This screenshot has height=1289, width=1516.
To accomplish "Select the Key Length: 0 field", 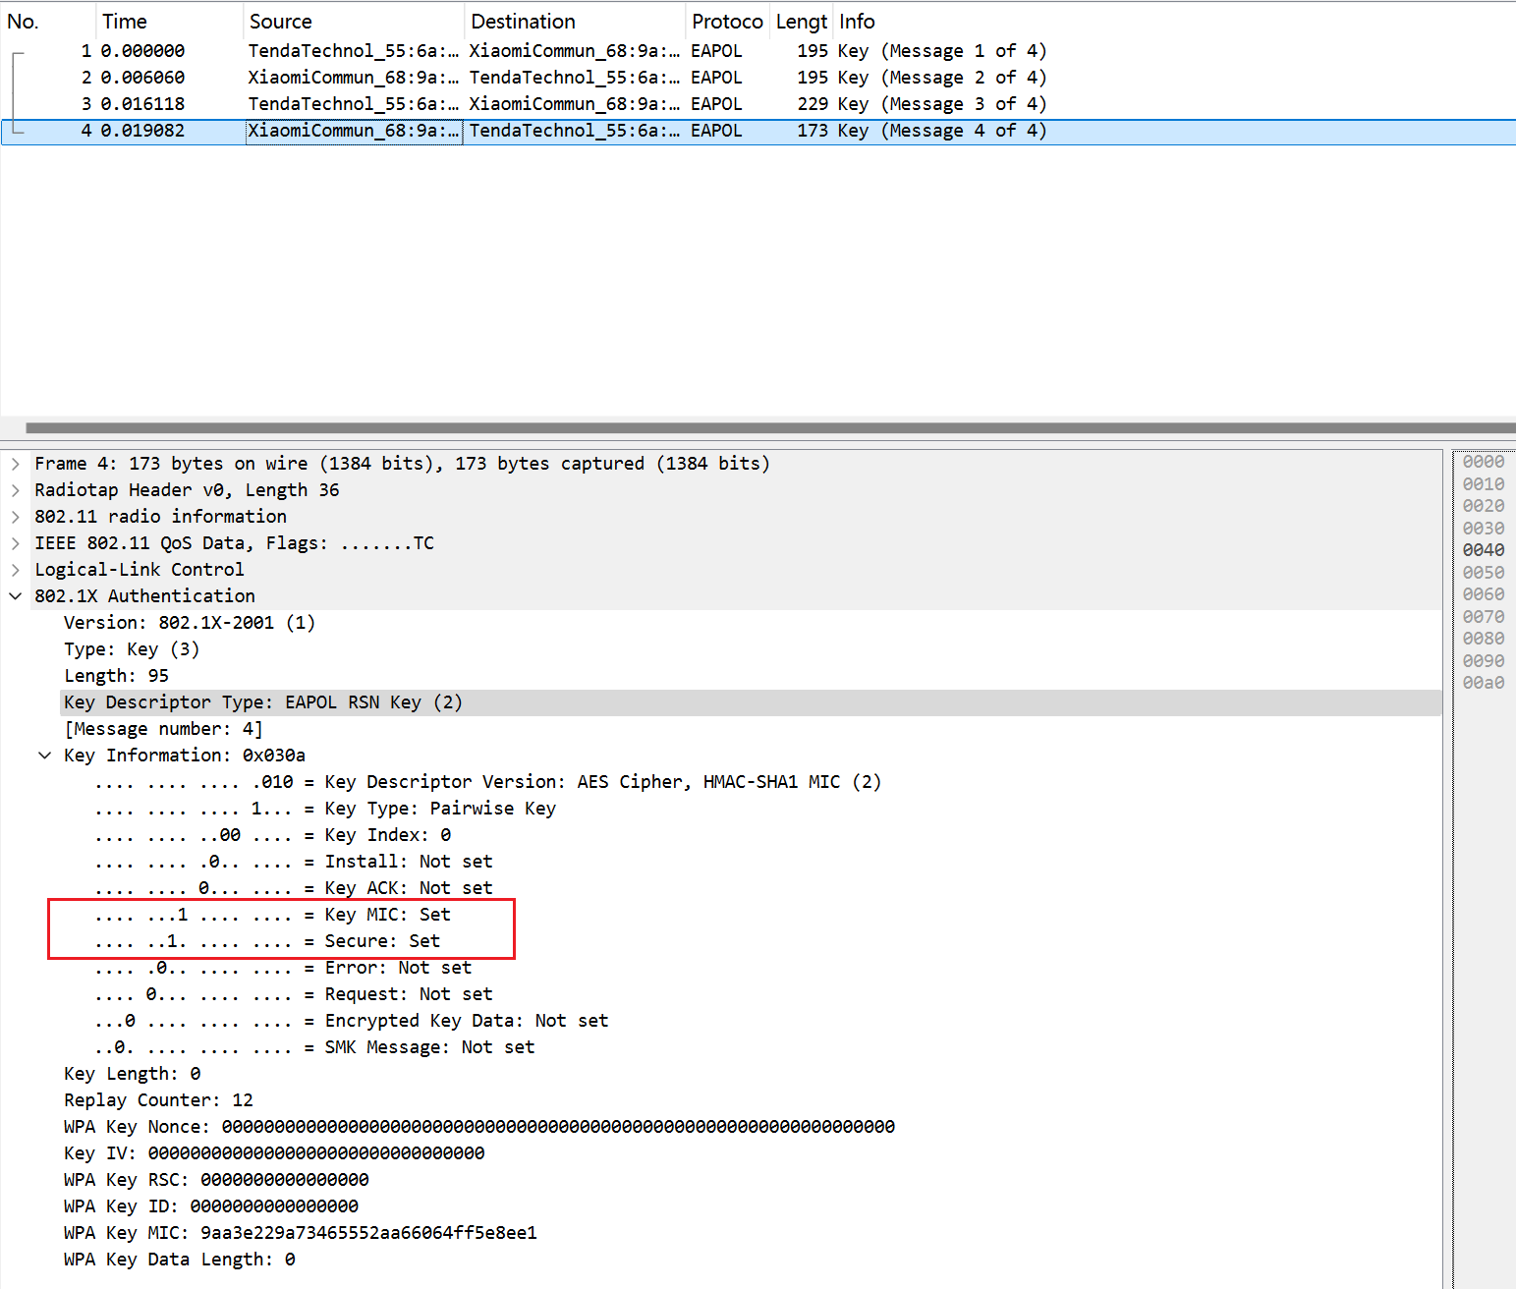I will tap(133, 1074).
